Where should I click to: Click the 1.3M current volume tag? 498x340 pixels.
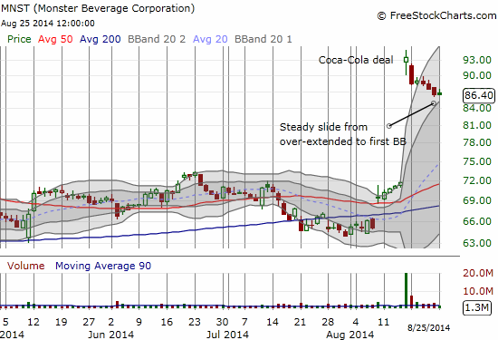(x=477, y=307)
